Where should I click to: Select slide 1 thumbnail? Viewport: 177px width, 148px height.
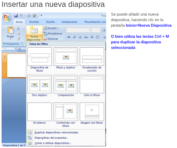(16, 66)
